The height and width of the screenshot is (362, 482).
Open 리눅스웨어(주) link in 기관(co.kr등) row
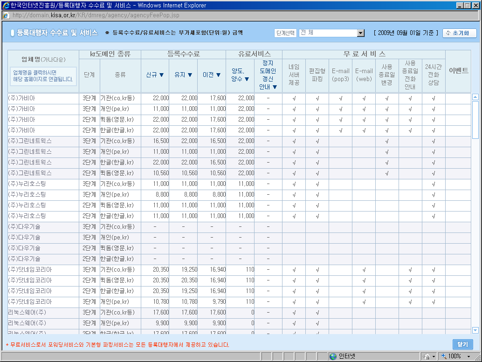point(27,313)
